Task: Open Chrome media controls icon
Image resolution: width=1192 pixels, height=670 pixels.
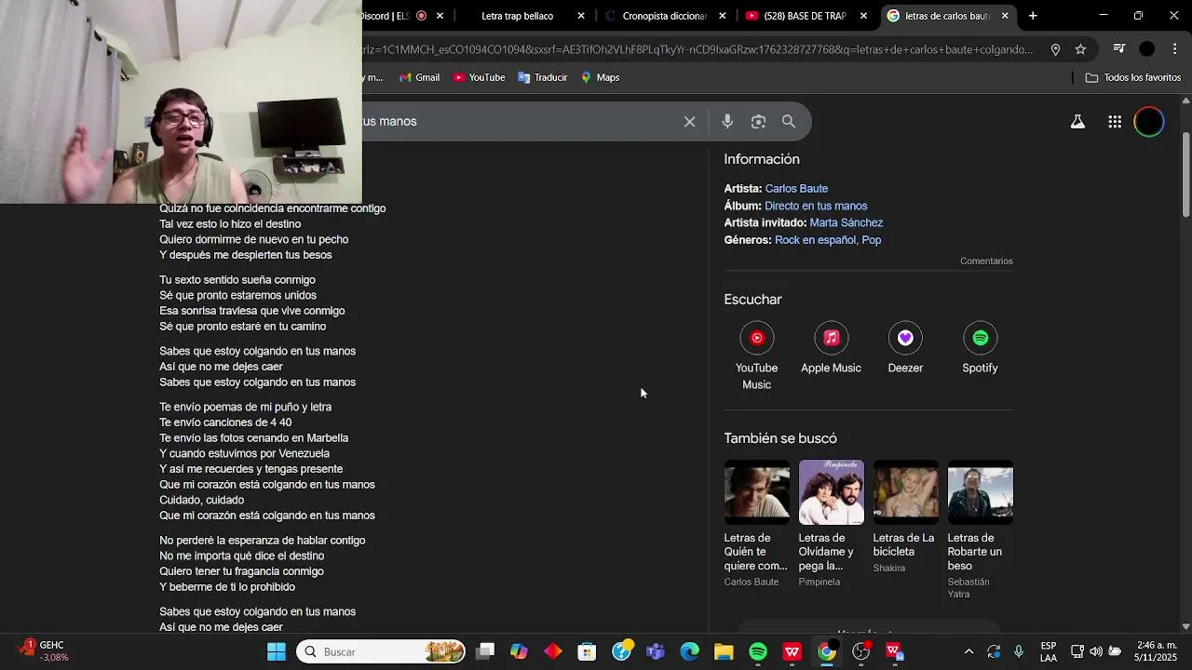Action: click(x=1119, y=49)
